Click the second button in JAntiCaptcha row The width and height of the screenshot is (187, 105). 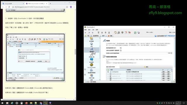coord(168,72)
